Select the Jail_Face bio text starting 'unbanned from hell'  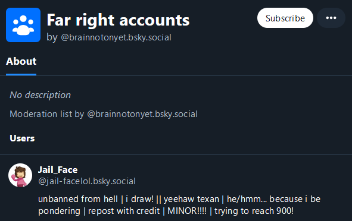pos(179,205)
